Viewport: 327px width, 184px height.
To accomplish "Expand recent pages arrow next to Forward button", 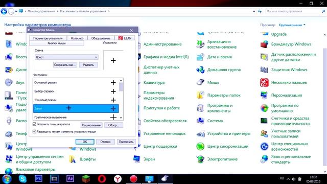I will click(x=16, y=11).
